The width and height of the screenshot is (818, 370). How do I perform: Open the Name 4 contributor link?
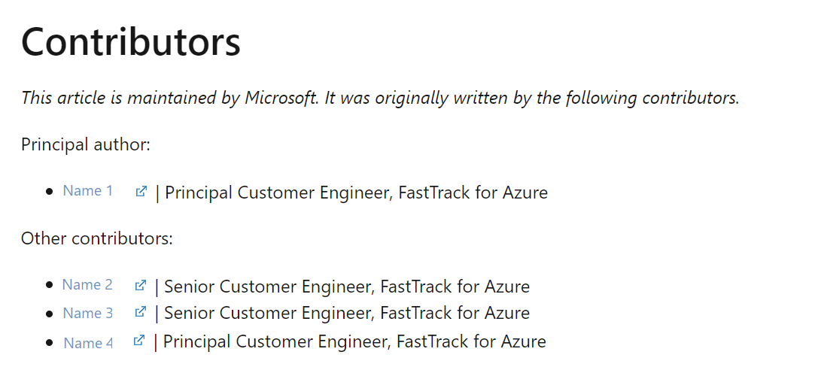point(88,343)
